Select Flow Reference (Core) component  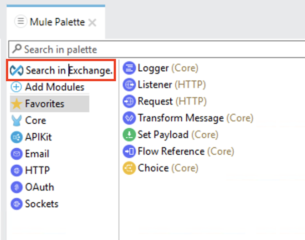[x=179, y=151]
